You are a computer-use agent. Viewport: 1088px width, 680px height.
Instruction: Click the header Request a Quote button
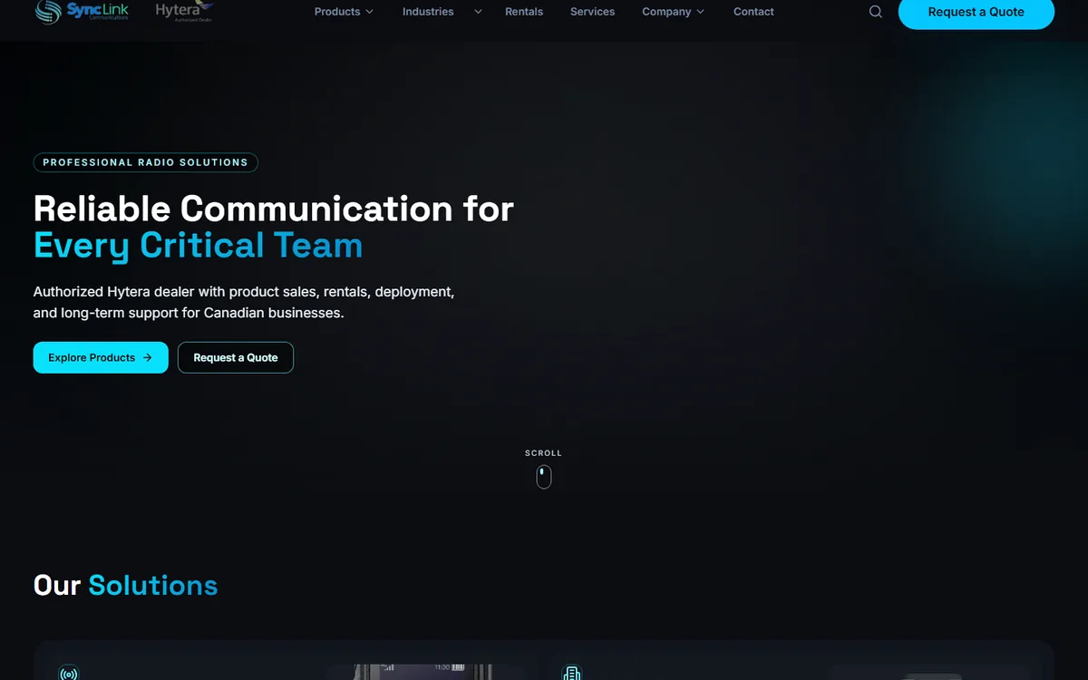[x=976, y=12]
